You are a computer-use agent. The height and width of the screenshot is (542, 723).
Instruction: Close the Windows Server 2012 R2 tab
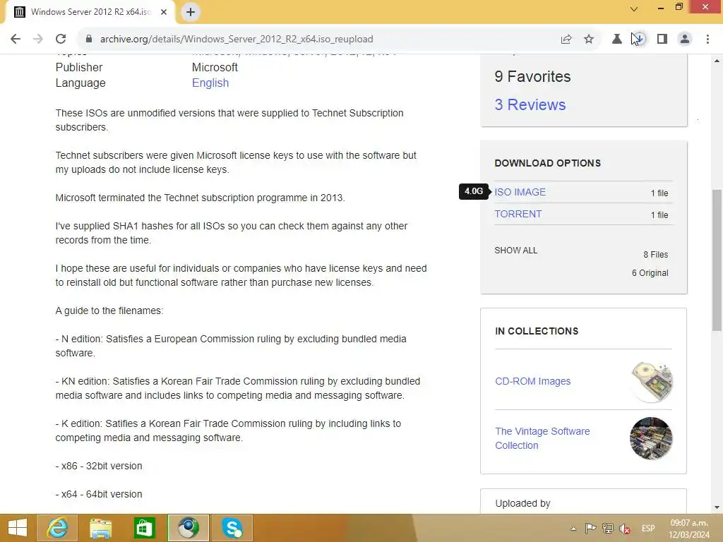[x=164, y=12]
